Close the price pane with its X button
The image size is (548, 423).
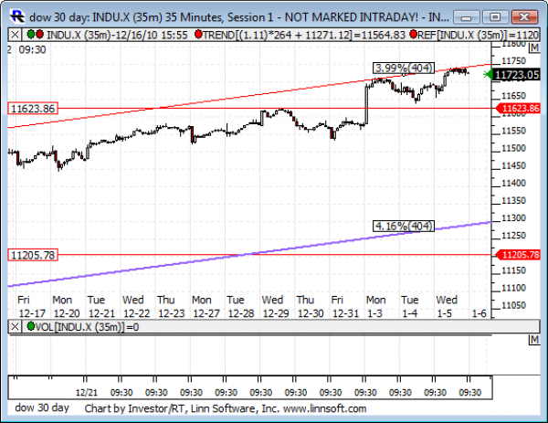15,35
